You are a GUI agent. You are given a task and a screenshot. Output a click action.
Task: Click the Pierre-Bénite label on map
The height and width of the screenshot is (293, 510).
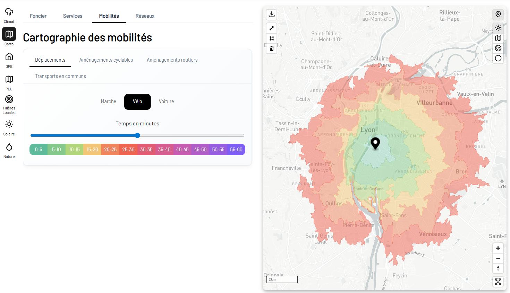pos(358,225)
